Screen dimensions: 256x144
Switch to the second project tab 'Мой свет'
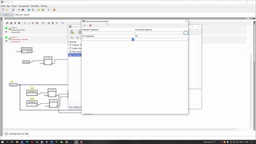click(x=22, y=15)
